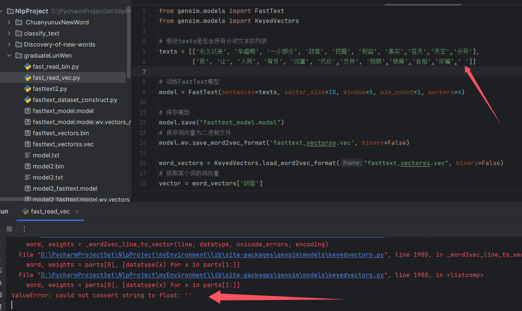Click the folder icon of ChuanyunuxNewWord
The width and height of the screenshot is (522, 311).
[19, 23]
